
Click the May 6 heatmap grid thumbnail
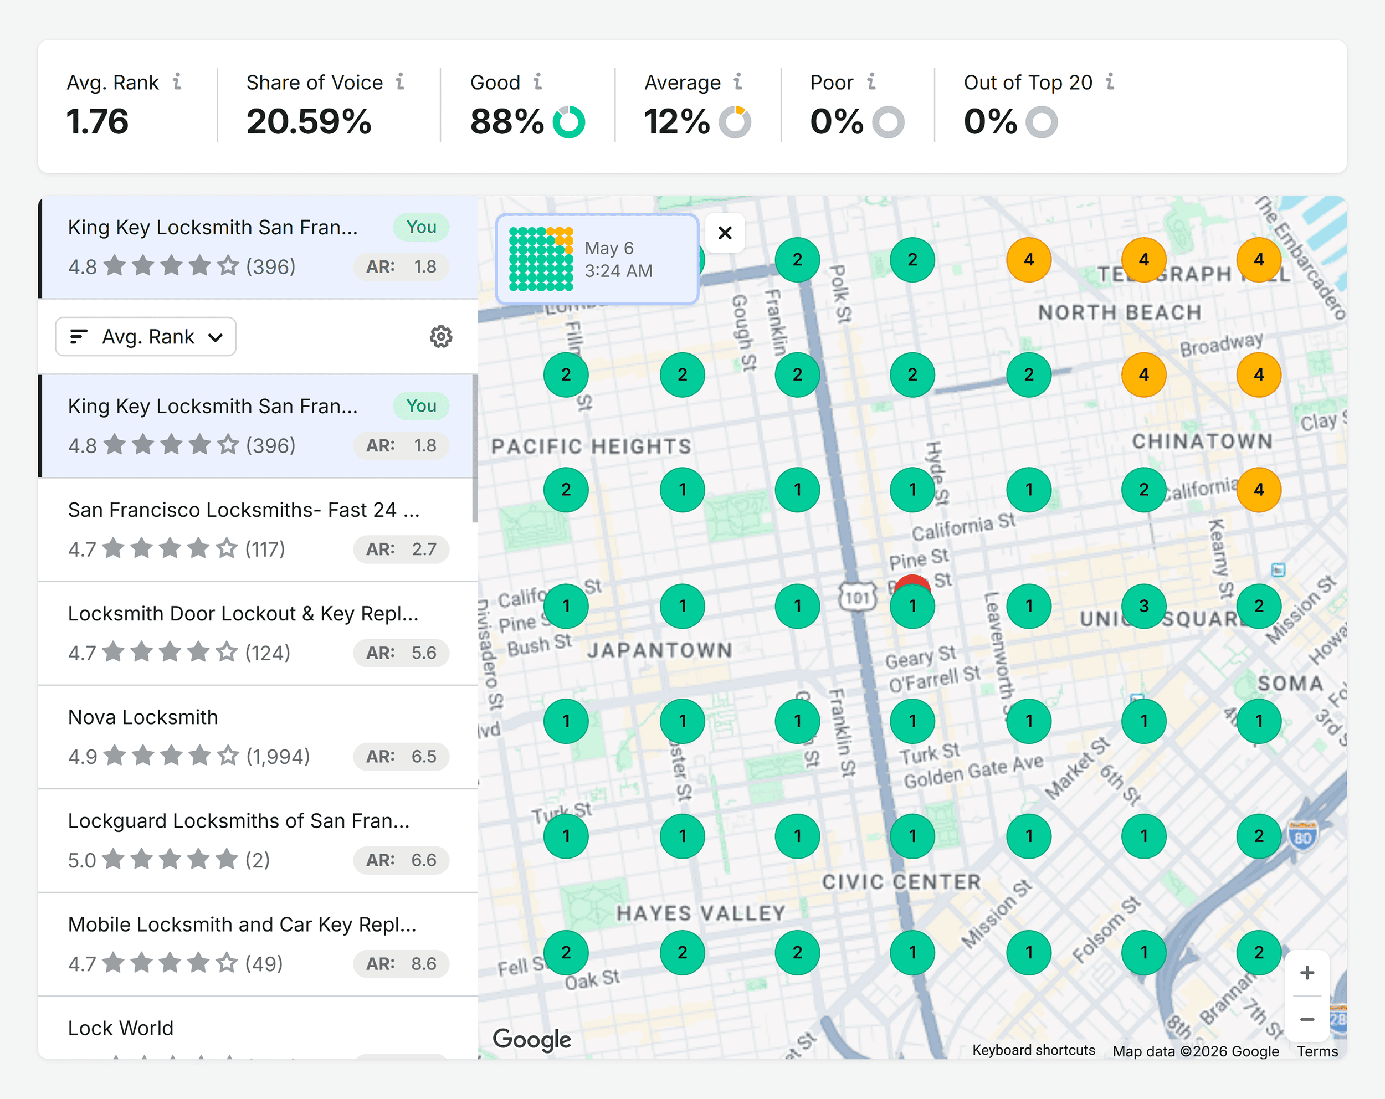(541, 259)
